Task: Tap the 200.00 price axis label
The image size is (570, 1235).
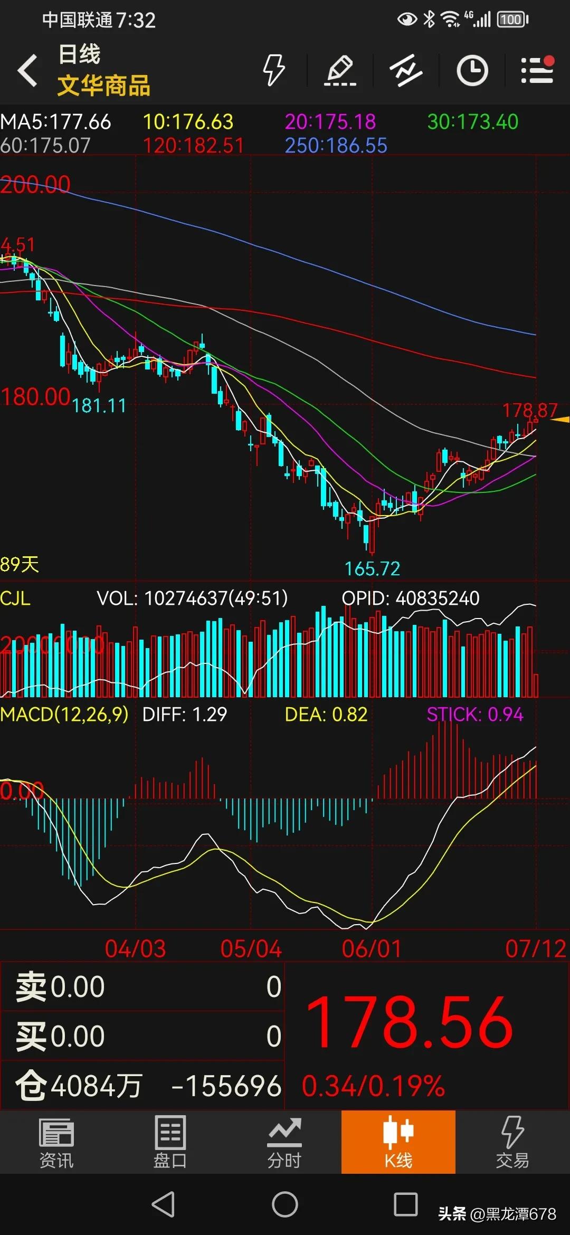Action: tap(35, 185)
